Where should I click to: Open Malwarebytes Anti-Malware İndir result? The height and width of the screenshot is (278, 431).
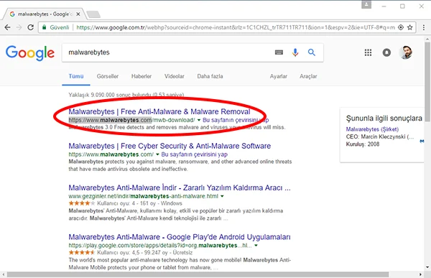click(180, 187)
